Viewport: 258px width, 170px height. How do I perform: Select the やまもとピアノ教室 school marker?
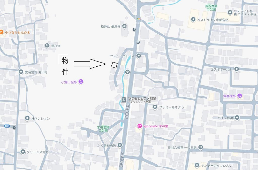coord(124,100)
